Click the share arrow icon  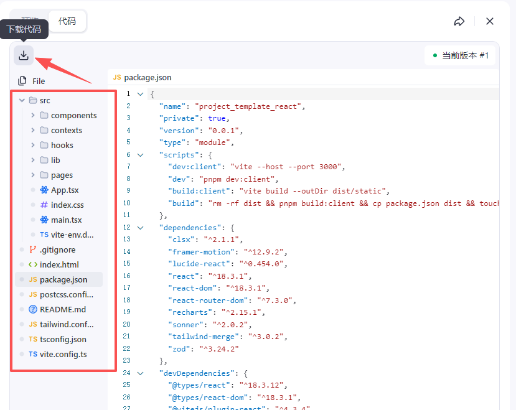tap(459, 21)
